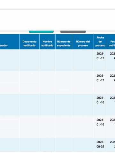Image resolution: width=115 pixels, height=161 pixels.
Task: Click first row's empty Documento notificado cell
Action: pyautogui.click(x=29, y=60)
